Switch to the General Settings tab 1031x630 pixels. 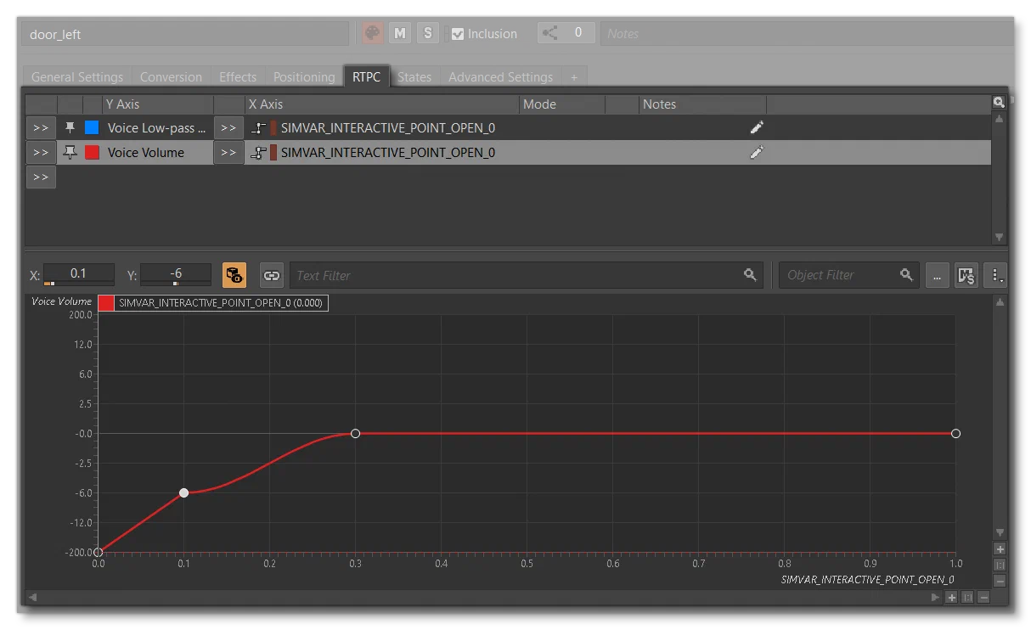tap(77, 76)
